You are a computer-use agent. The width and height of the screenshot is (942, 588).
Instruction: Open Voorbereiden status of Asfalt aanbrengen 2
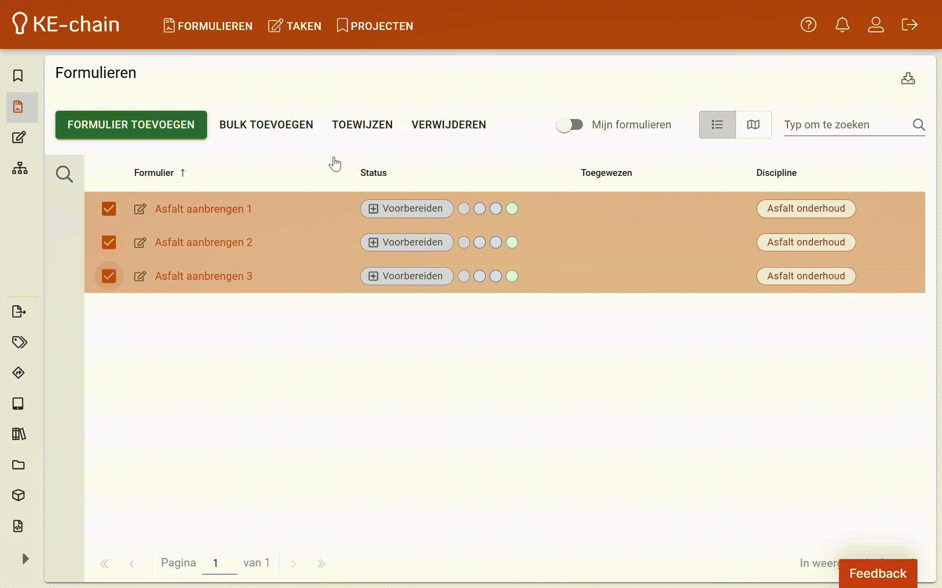(406, 243)
